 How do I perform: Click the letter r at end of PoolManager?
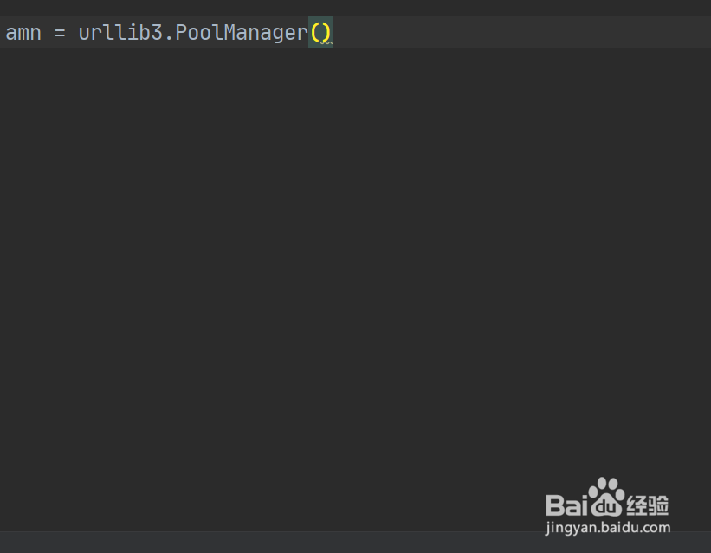[x=303, y=35]
